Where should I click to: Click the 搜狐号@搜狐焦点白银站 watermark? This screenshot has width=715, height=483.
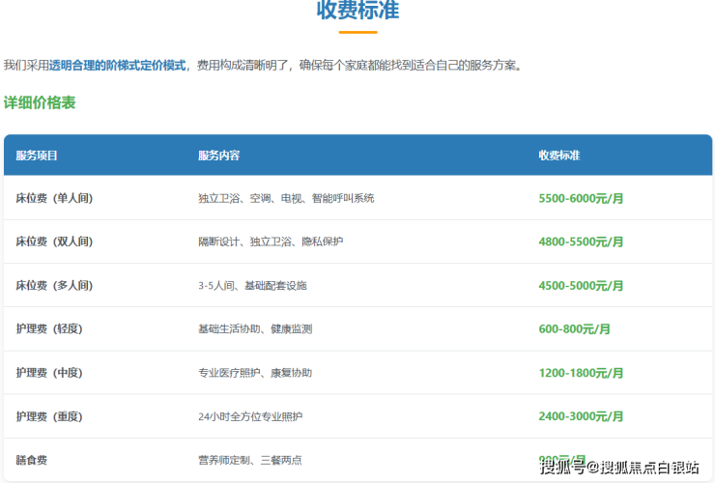click(x=618, y=468)
